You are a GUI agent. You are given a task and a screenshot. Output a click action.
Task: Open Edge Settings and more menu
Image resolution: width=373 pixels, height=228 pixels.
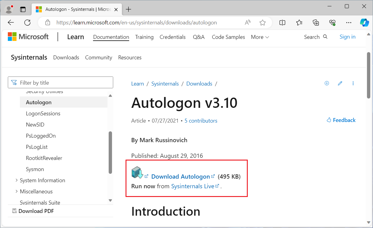coord(349,23)
